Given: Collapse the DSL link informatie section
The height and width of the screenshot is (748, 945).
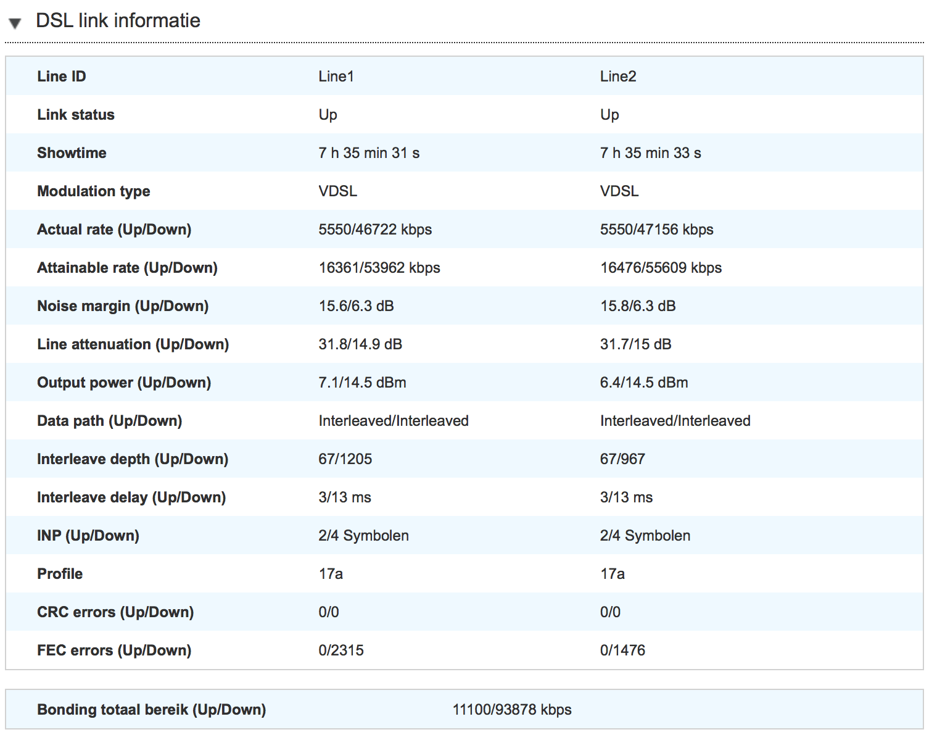Looking at the screenshot, I should [x=15, y=23].
